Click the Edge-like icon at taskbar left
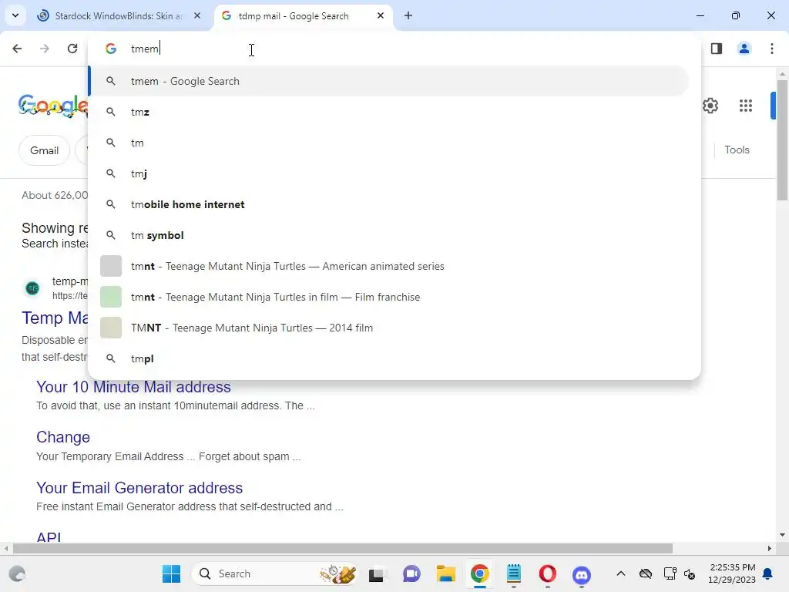This screenshot has width=789, height=592. click(17, 573)
